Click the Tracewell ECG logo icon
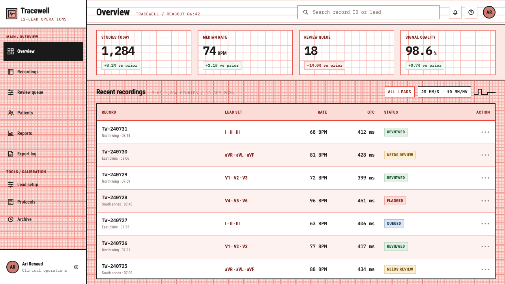The image size is (505, 284). 12,14
